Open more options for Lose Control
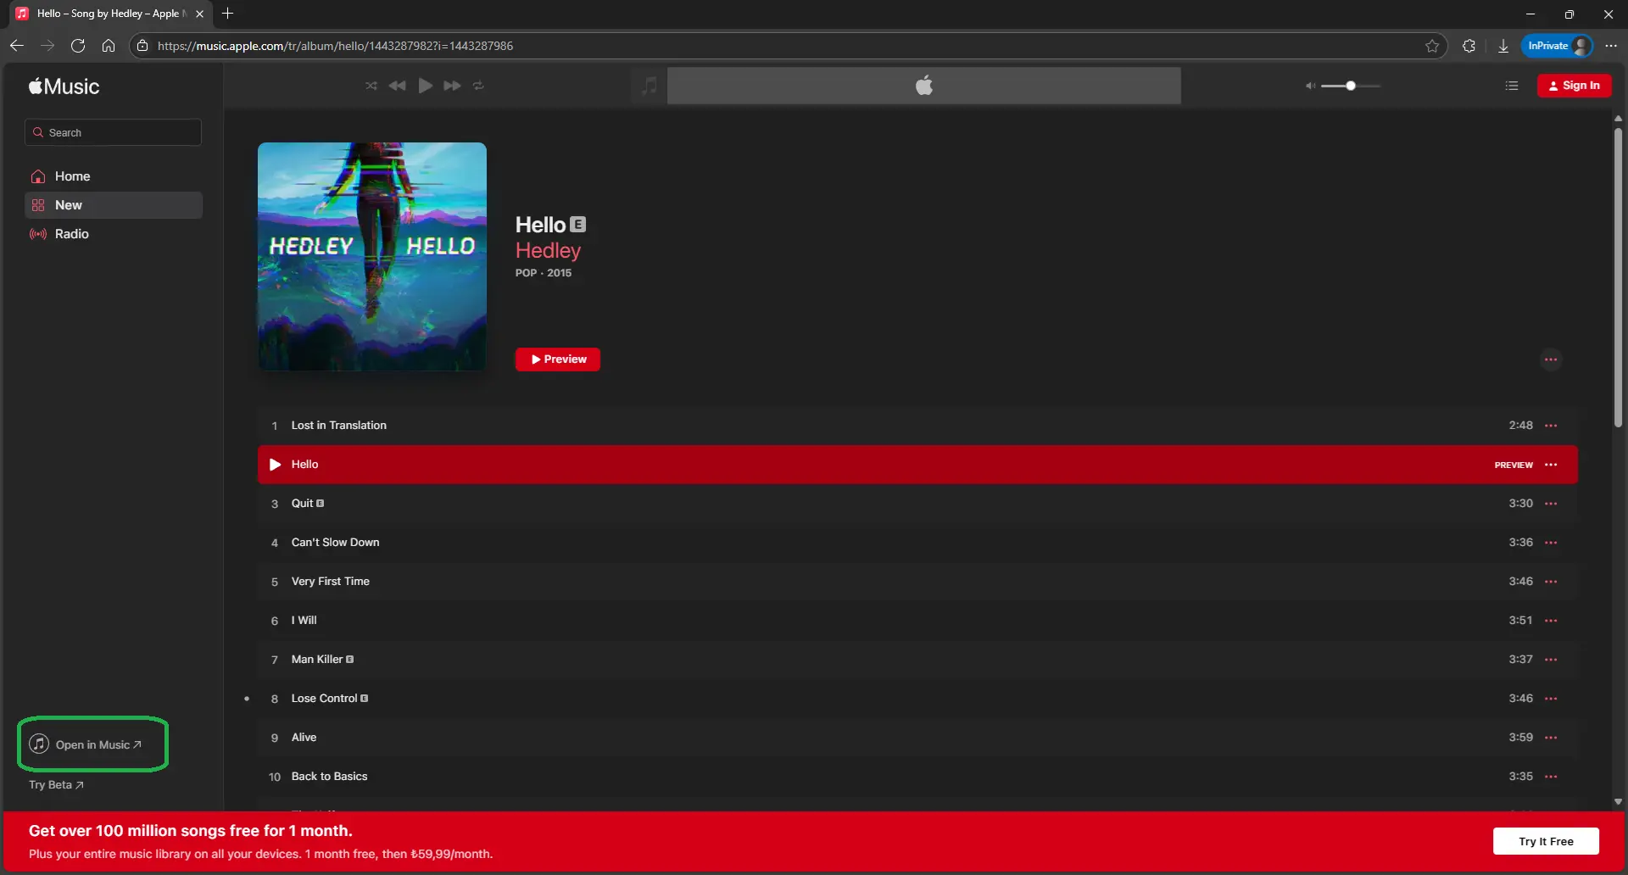Viewport: 1628px width, 875px height. 1551,699
